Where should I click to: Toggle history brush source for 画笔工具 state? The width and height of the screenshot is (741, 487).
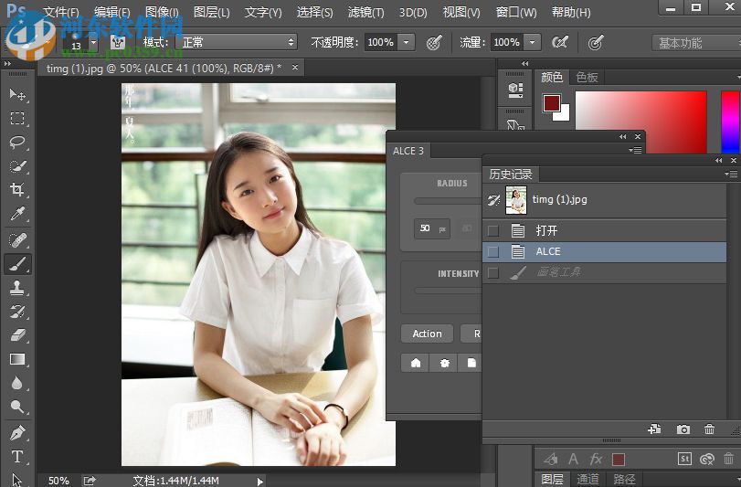[492, 272]
